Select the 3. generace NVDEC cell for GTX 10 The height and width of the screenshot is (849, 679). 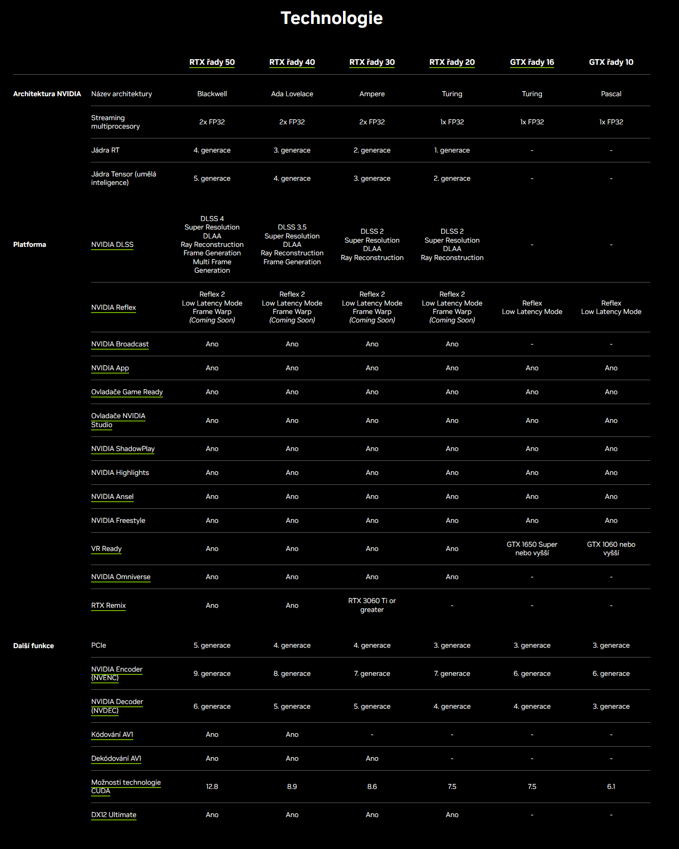[611, 706]
